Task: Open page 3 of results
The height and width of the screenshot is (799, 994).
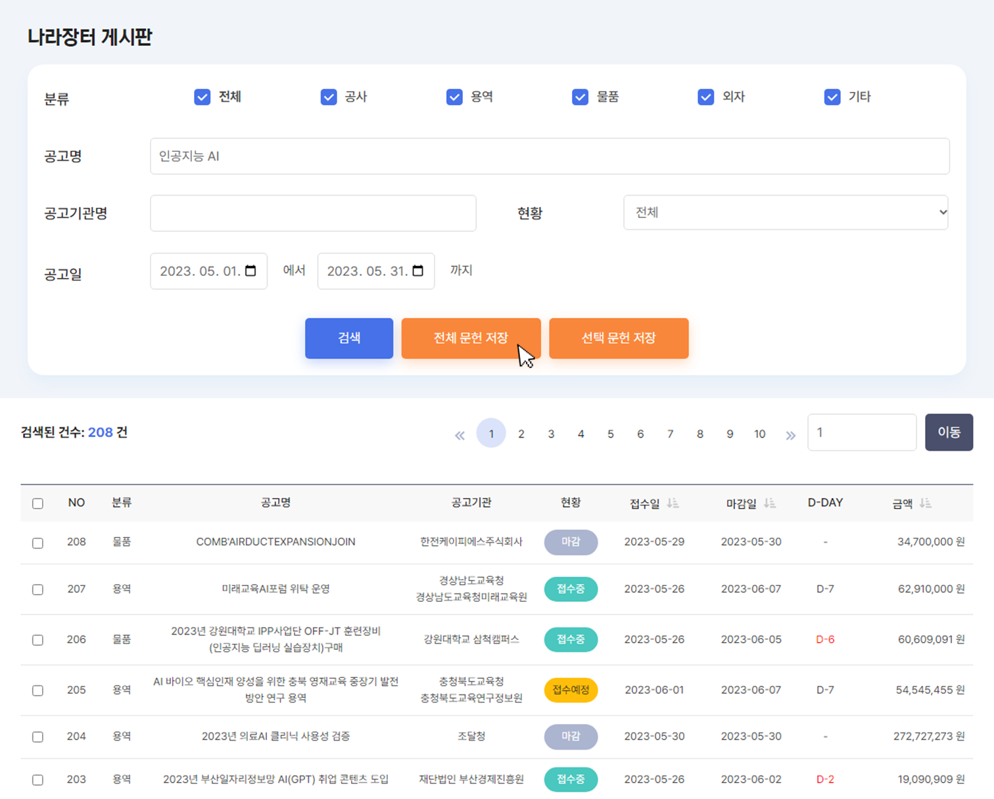Action: coord(551,434)
